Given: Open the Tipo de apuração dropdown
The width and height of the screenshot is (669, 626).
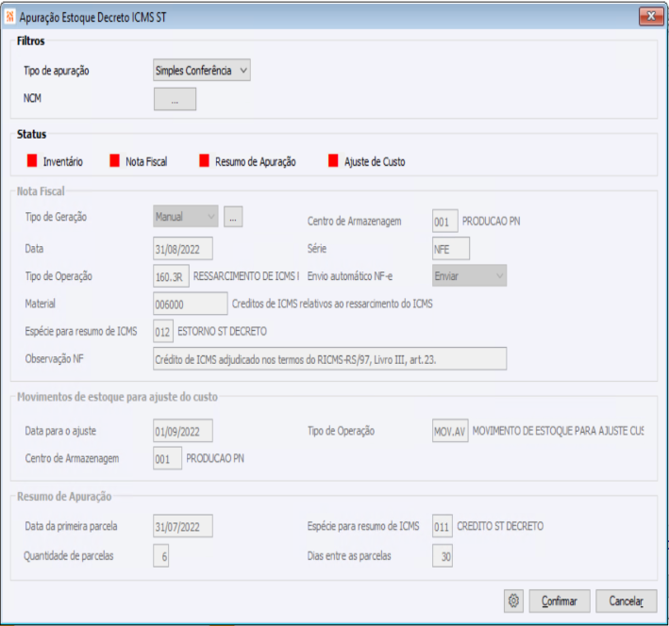Looking at the screenshot, I should pos(202,71).
